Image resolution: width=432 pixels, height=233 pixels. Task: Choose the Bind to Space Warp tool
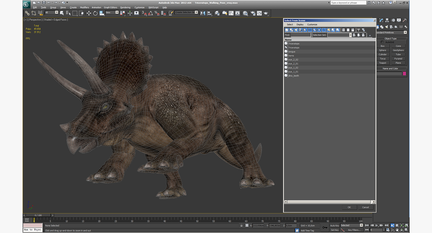pos(40,13)
